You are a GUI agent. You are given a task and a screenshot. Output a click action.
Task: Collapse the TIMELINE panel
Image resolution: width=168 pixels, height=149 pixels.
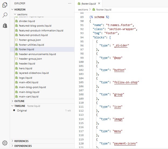coord(42,106)
